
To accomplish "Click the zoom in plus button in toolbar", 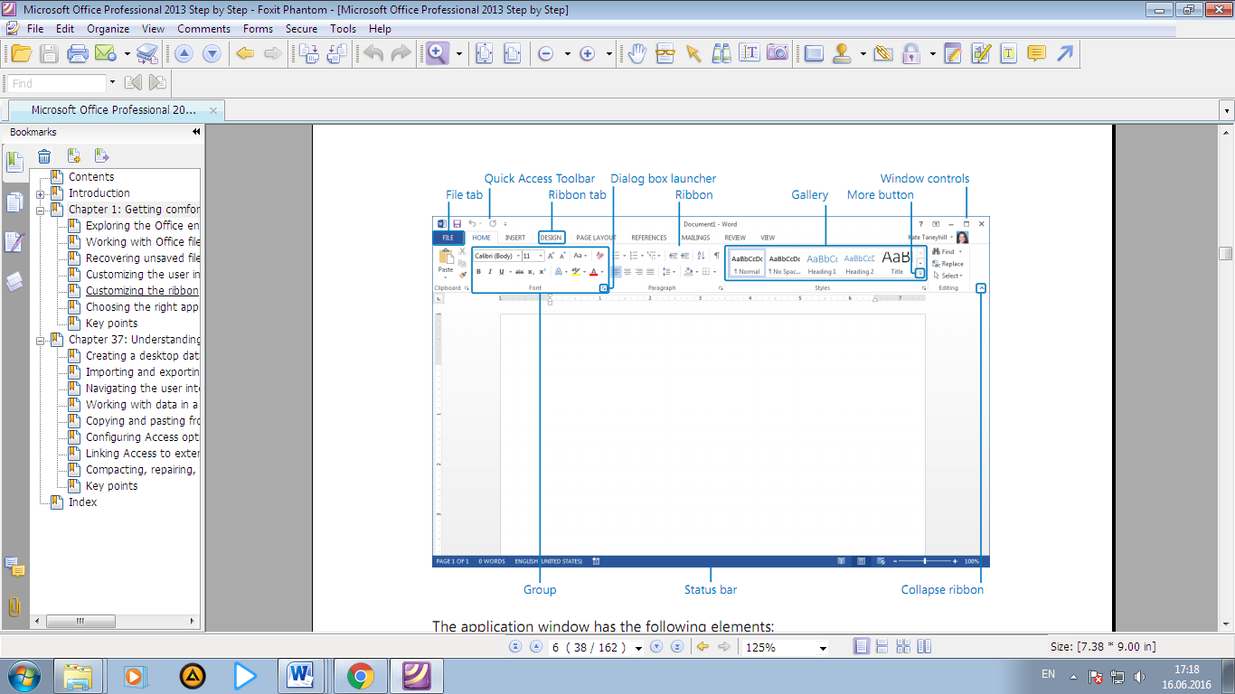I will coord(587,54).
